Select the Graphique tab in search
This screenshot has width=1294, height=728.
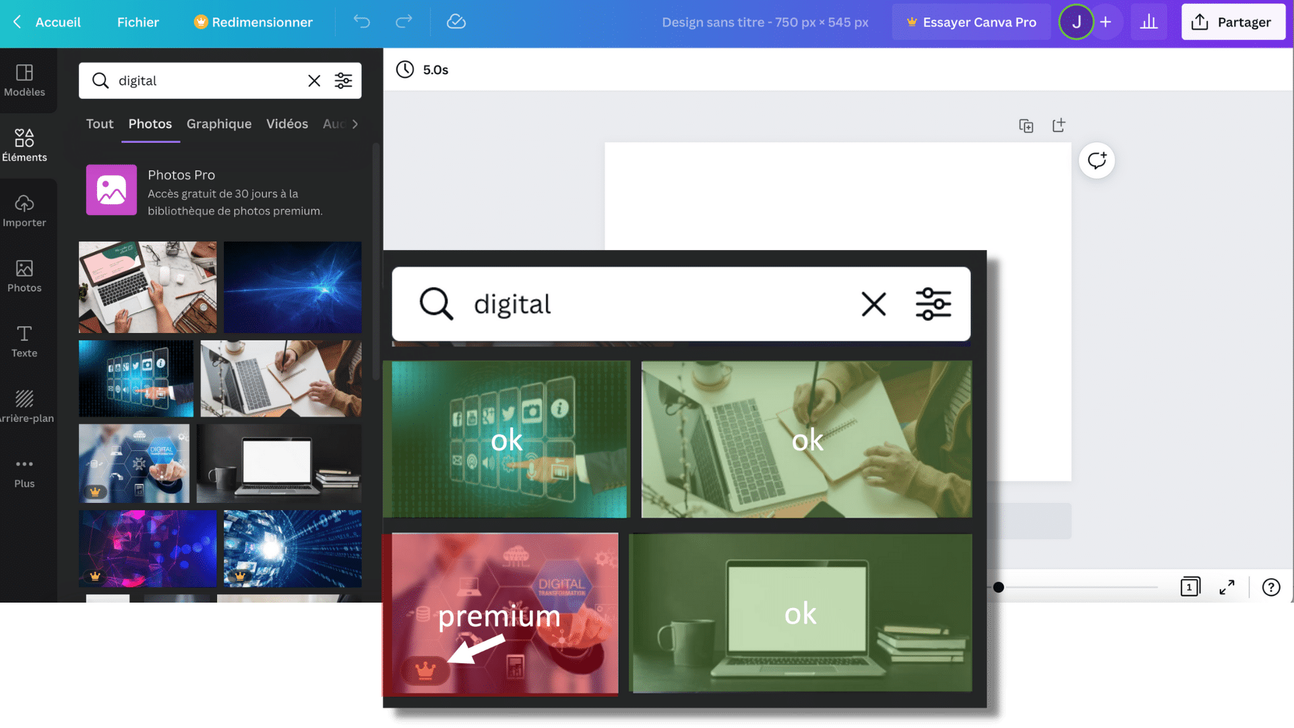[x=218, y=123]
